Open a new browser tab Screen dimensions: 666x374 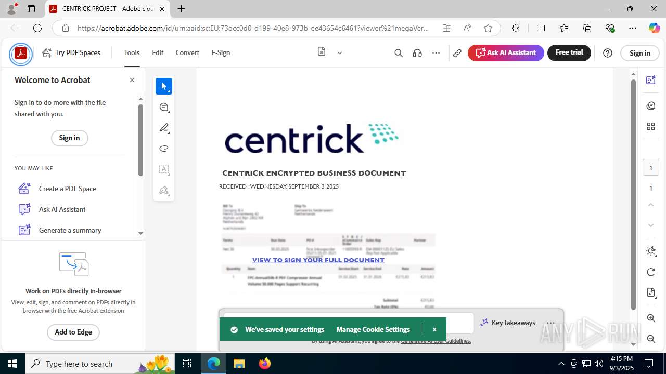(181, 9)
